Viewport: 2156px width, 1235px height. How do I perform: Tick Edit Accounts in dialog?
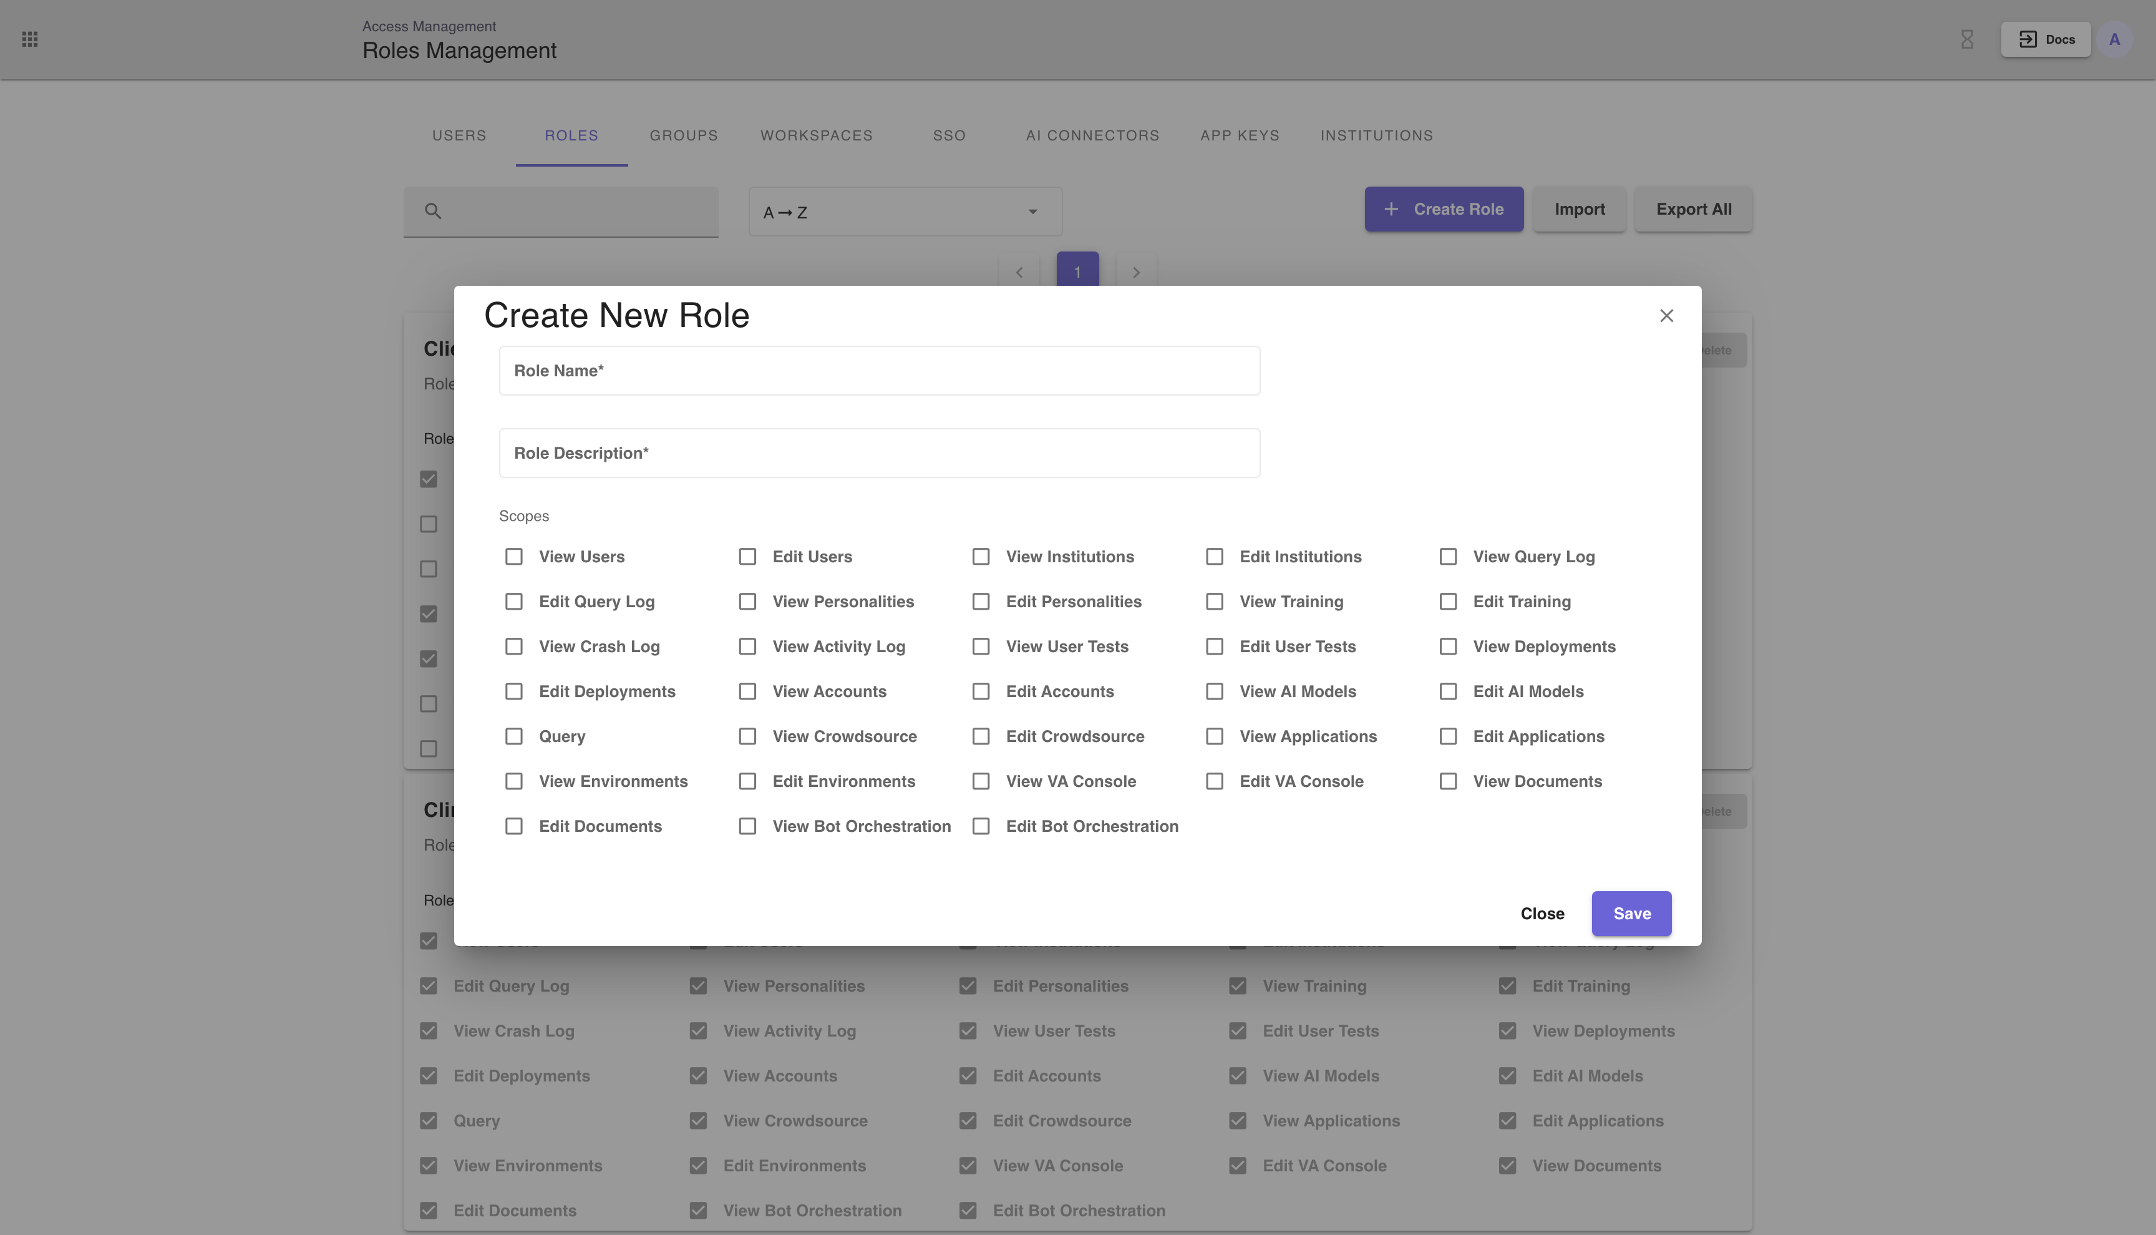[981, 691]
